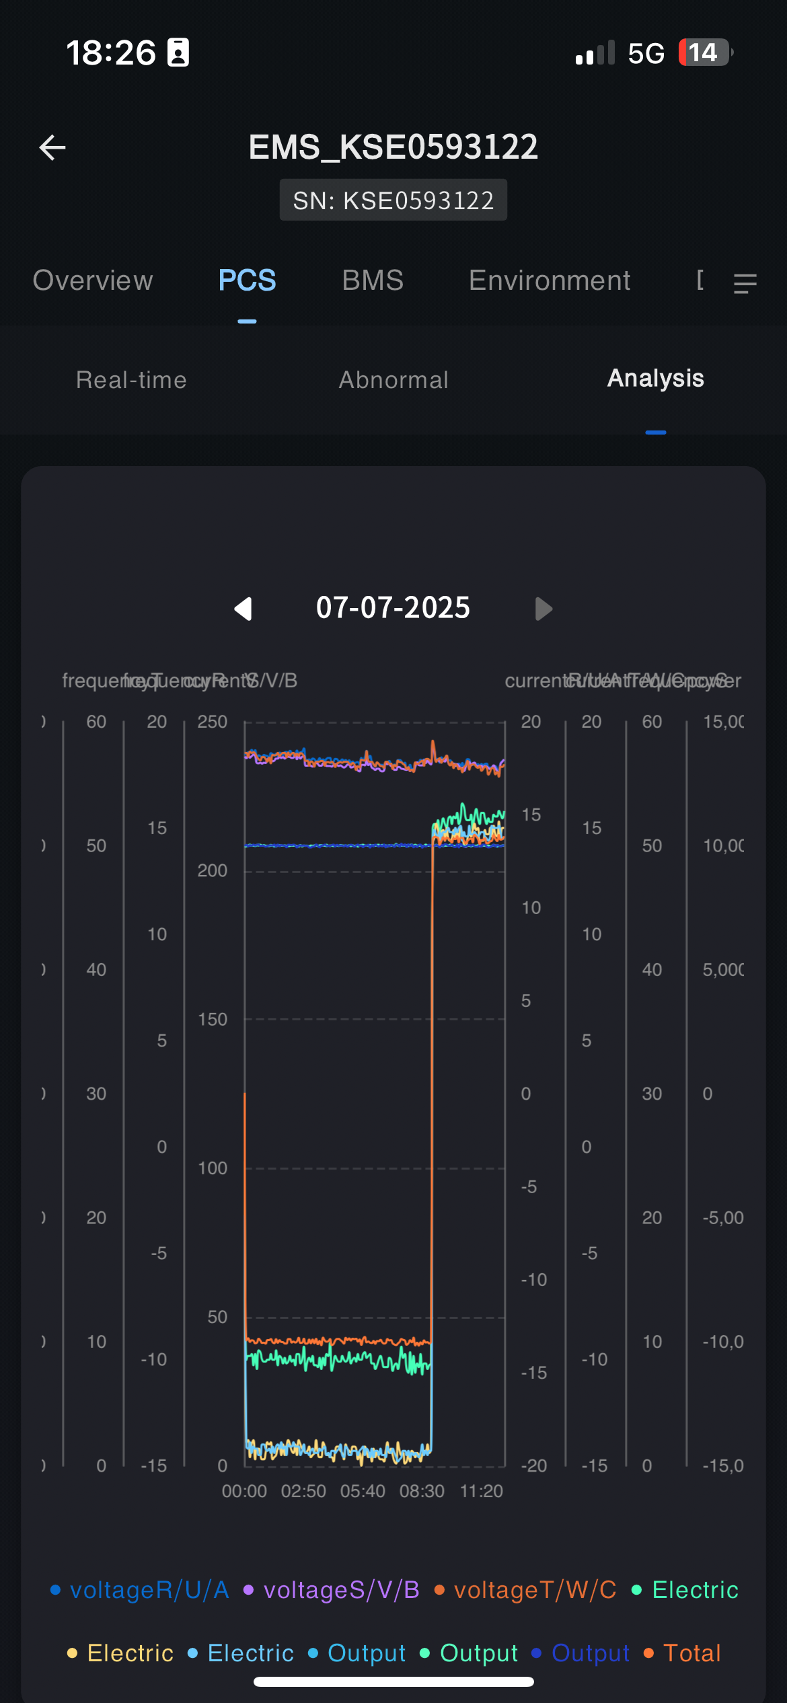Screen dimensions: 787x1703
Task: Go to previous date with left arrow
Action: click(243, 609)
